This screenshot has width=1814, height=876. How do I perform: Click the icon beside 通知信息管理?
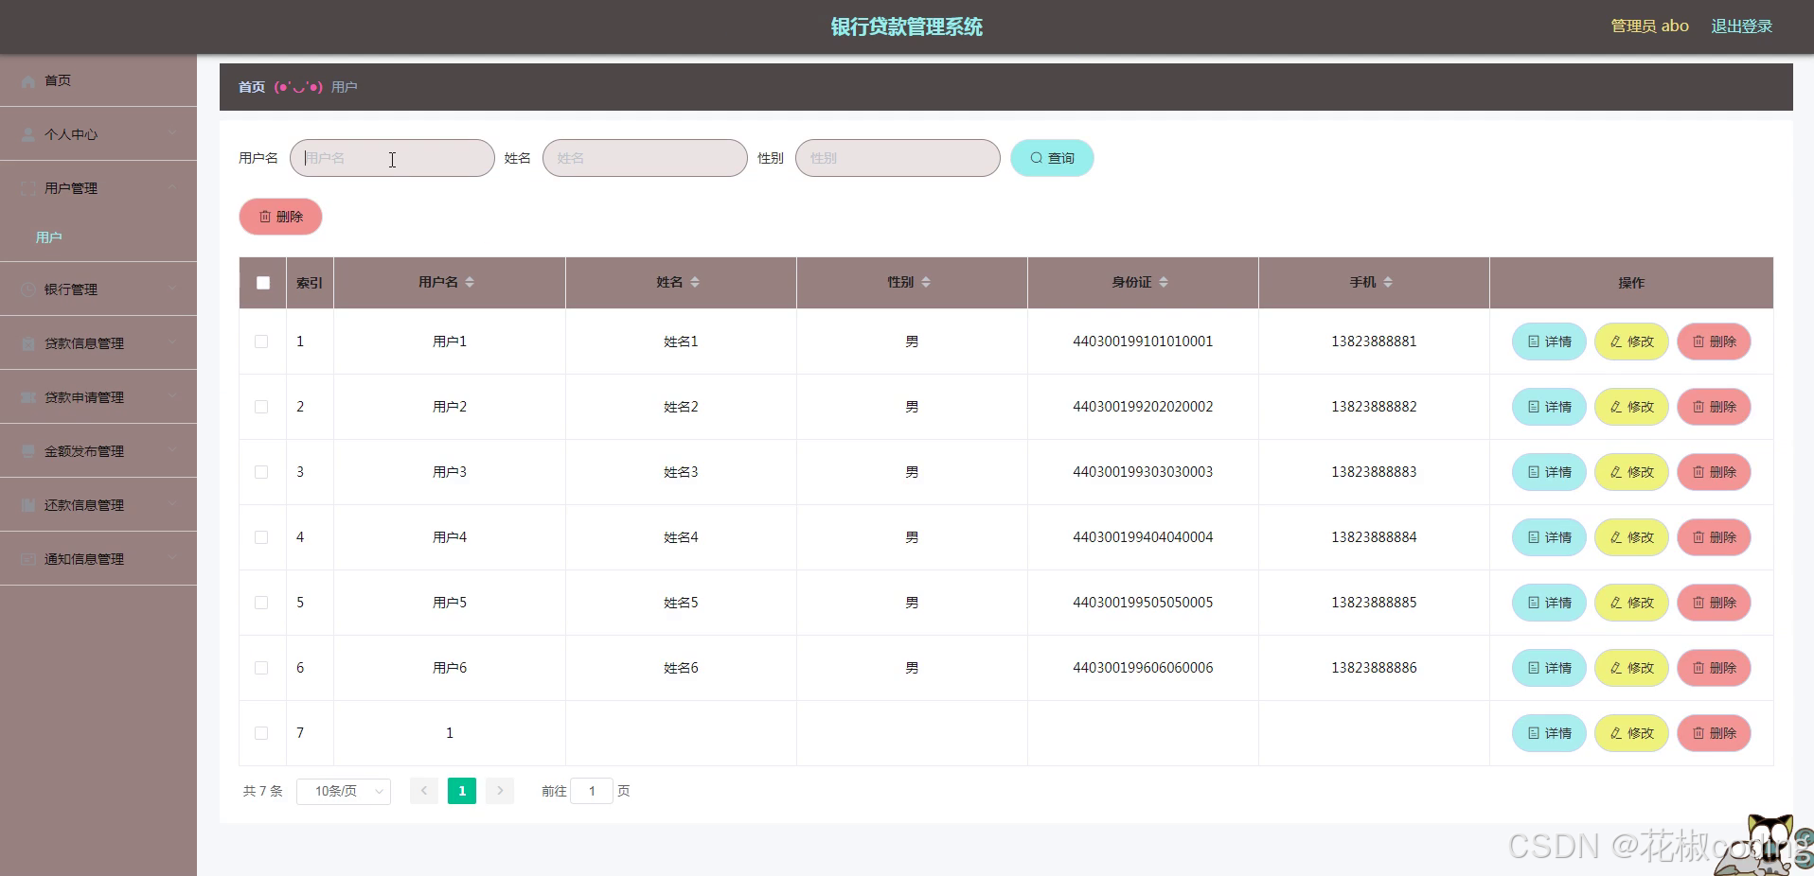click(28, 560)
